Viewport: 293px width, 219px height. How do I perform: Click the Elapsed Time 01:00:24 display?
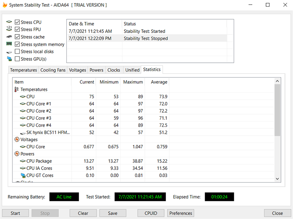click(x=219, y=197)
